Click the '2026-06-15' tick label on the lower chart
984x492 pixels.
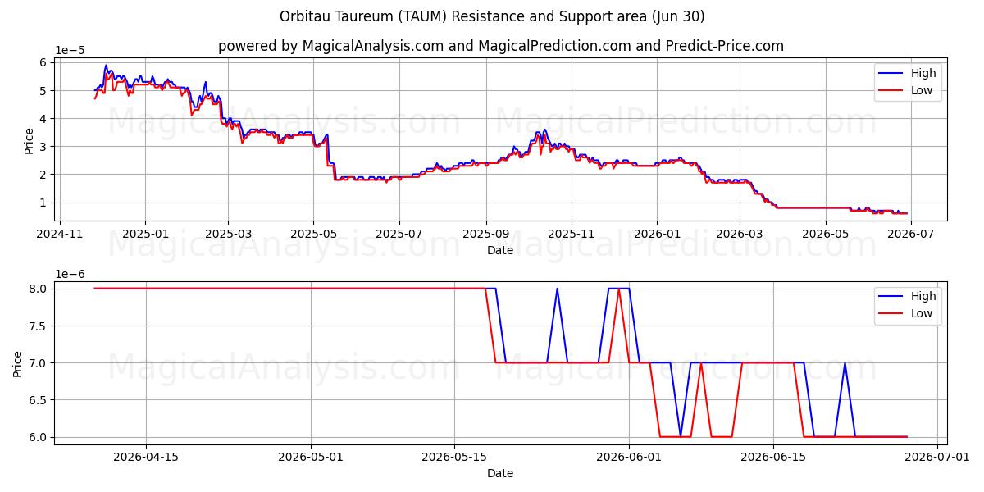(x=772, y=458)
